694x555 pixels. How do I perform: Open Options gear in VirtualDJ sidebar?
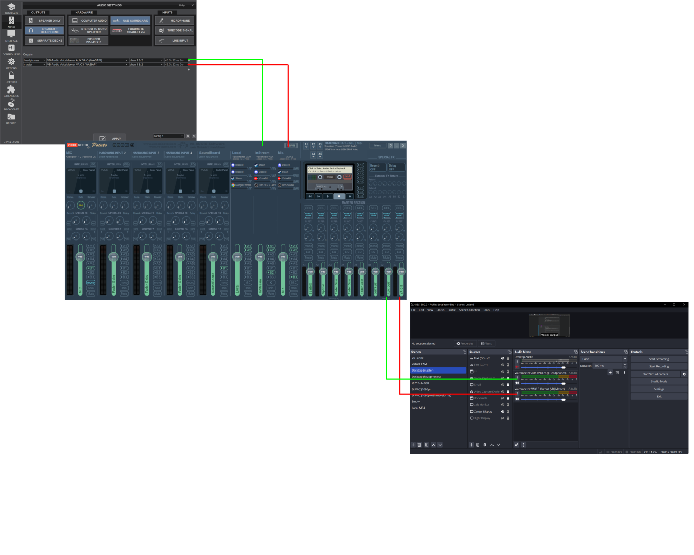tap(11, 63)
